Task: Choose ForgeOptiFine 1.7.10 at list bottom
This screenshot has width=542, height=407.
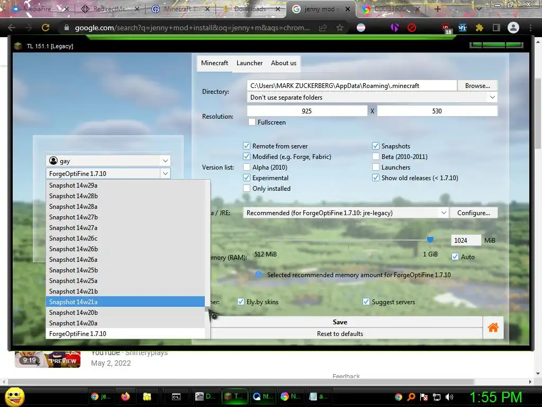Action: point(125,334)
